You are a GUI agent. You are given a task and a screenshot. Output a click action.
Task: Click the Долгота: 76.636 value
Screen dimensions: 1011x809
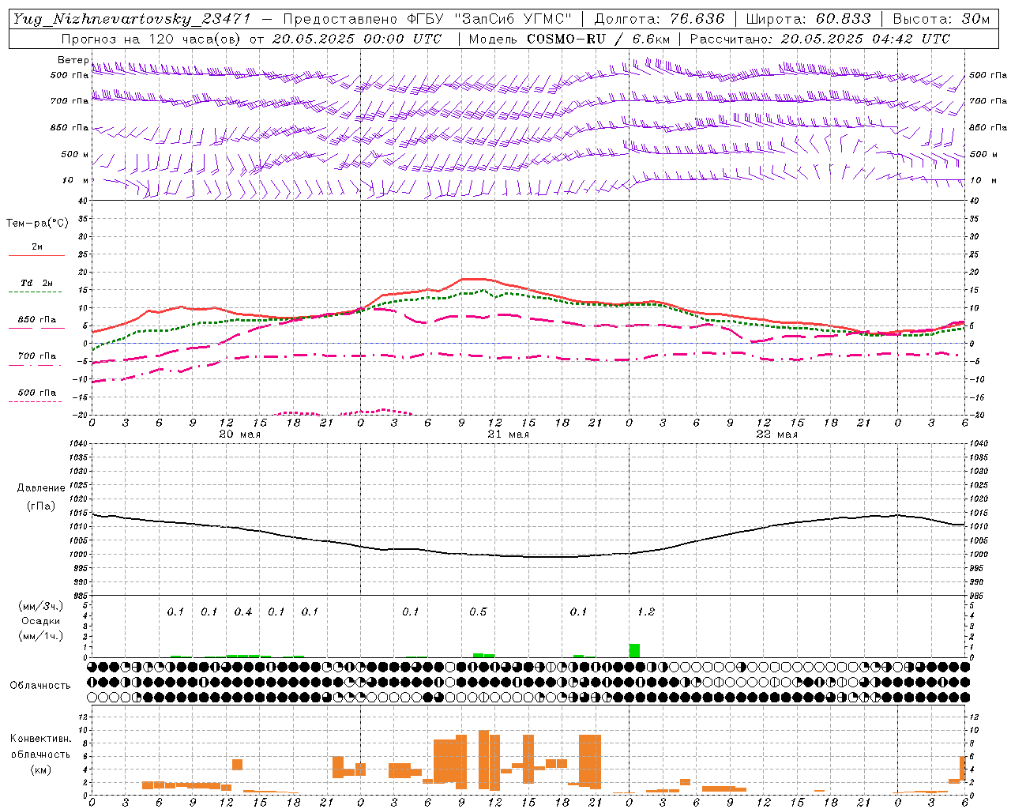(659, 19)
